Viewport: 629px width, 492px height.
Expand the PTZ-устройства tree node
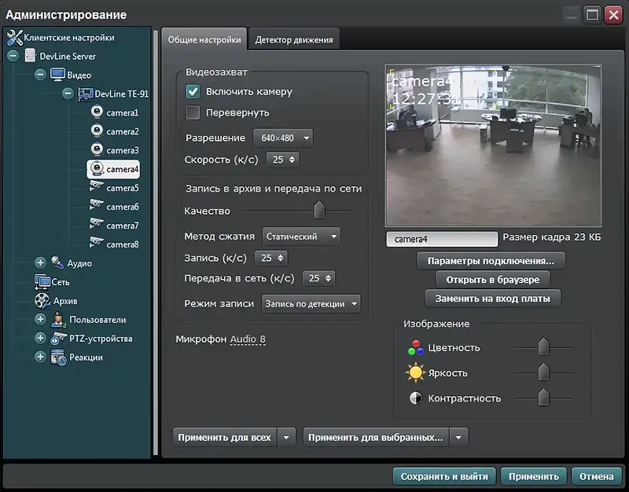coord(40,338)
